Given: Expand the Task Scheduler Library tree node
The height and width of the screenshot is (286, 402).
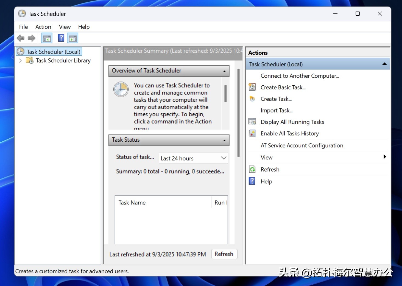Looking at the screenshot, I should coord(21,61).
